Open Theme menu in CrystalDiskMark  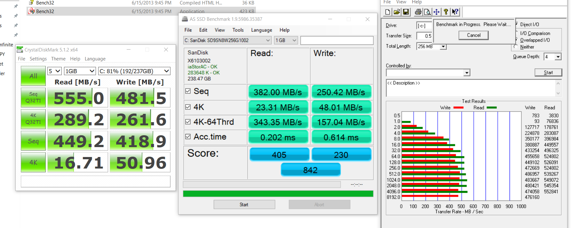(x=58, y=59)
